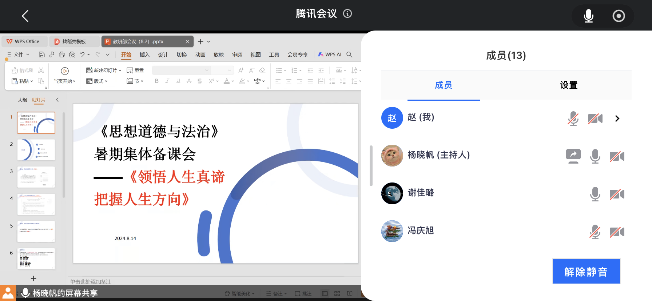Screen dimensions: 652x301
Task: Click the 当页开始 slideshow play icon
Action: [65, 71]
